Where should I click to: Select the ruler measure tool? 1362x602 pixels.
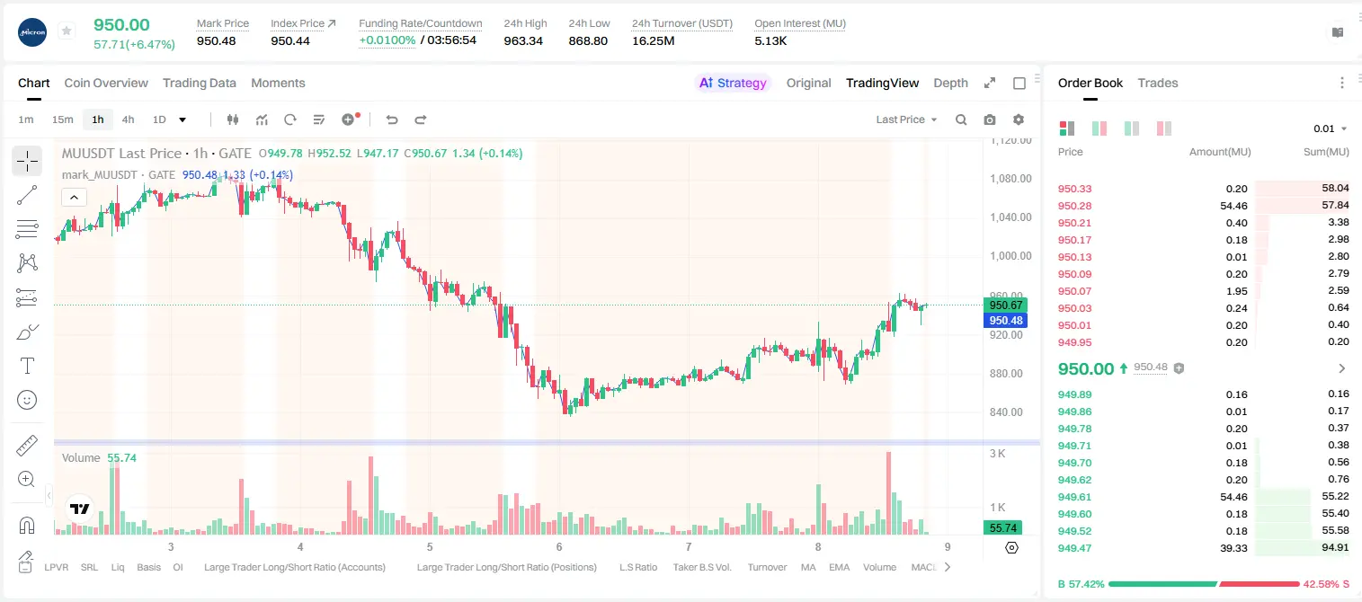coord(27,446)
